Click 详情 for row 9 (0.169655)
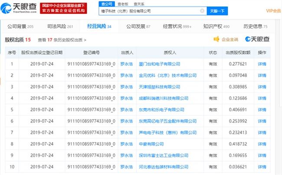This screenshot has width=282, height=175. tap(262, 156)
